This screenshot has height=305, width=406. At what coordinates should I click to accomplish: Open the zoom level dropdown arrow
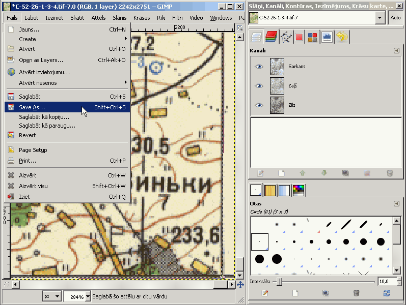(88, 296)
